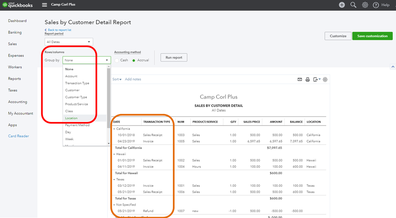
Task: Open Apps in sidebar
Action: pyautogui.click(x=12, y=125)
